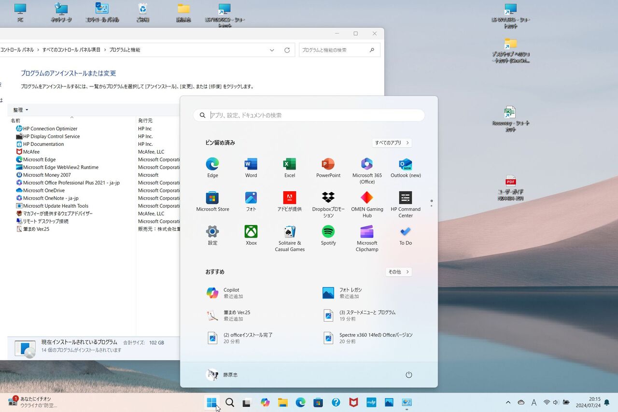Go to すべてのコントロール パネル項目 breadcrumb
Image resolution: width=618 pixels, height=412 pixels.
pyautogui.click(x=71, y=50)
